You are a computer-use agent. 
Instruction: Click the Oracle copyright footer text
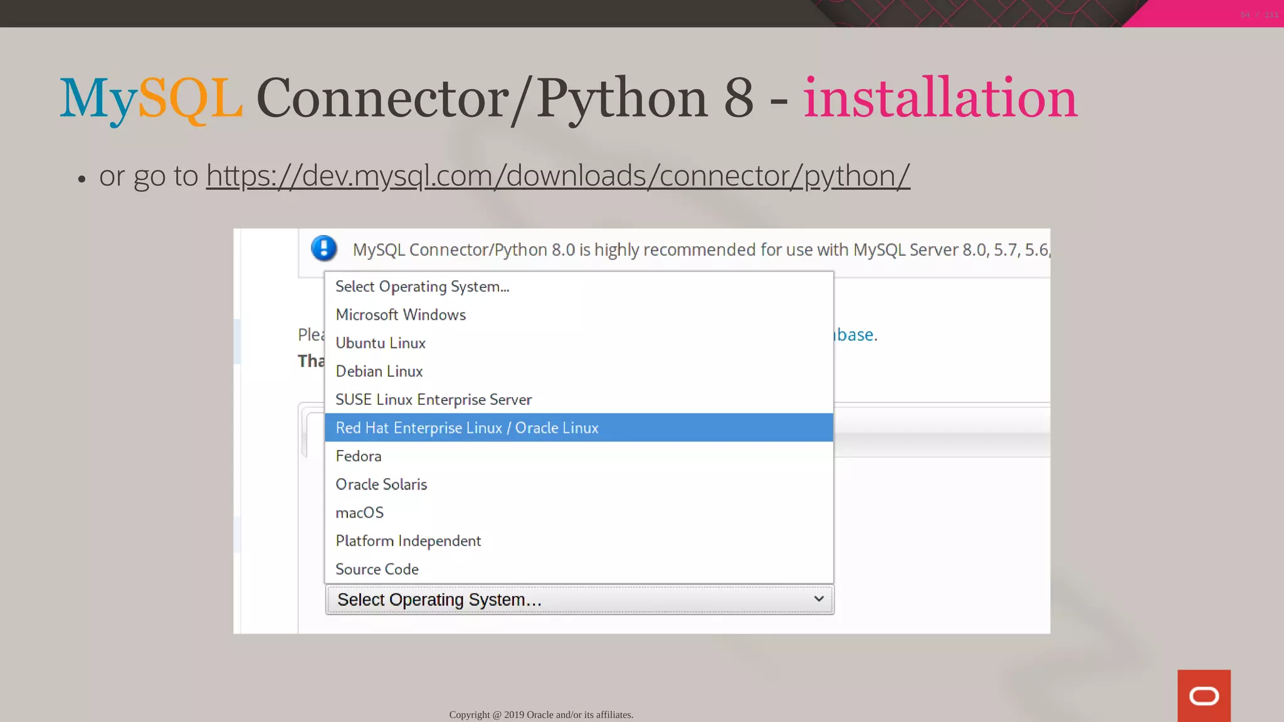tap(541, 714)
